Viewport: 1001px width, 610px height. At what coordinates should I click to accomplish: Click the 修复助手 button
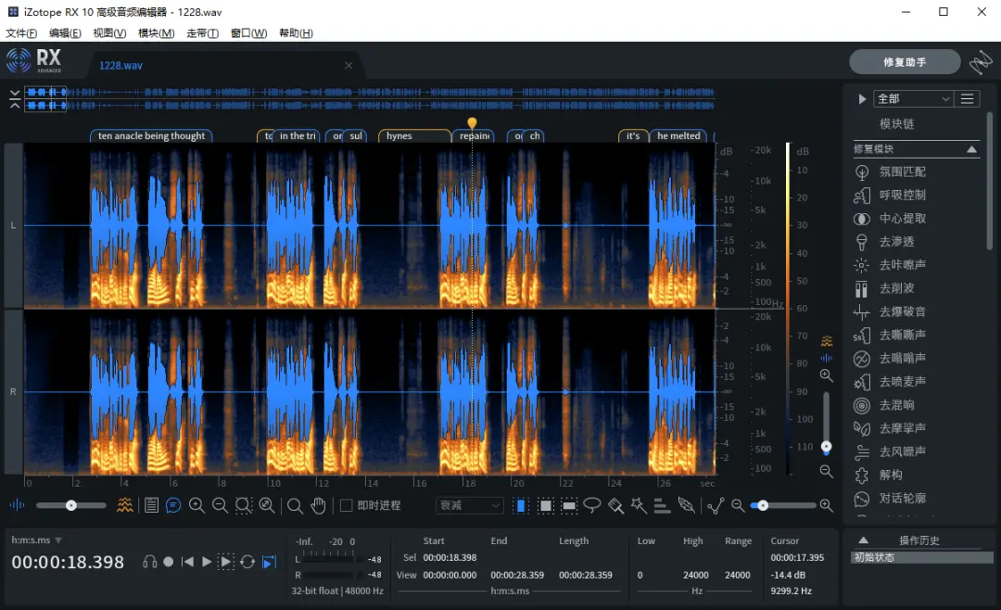(x=904, y=62)
